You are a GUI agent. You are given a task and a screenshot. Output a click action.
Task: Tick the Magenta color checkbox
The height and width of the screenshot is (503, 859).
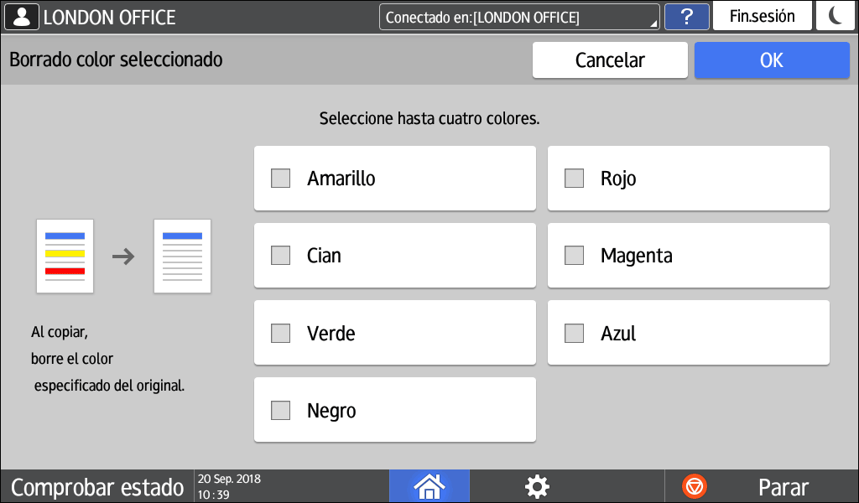click(x=575, y=256)
